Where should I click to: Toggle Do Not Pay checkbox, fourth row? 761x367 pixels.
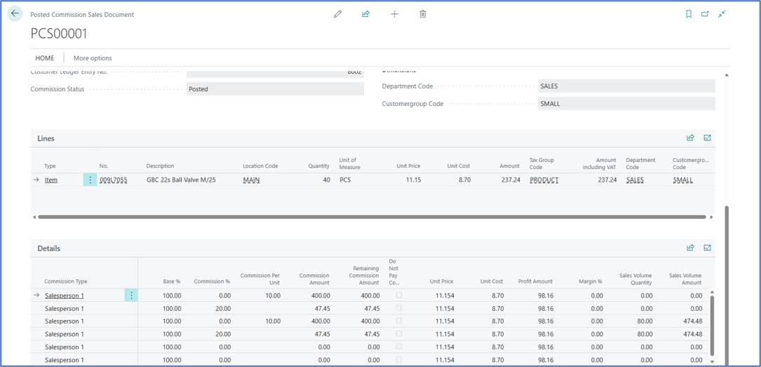399,334
